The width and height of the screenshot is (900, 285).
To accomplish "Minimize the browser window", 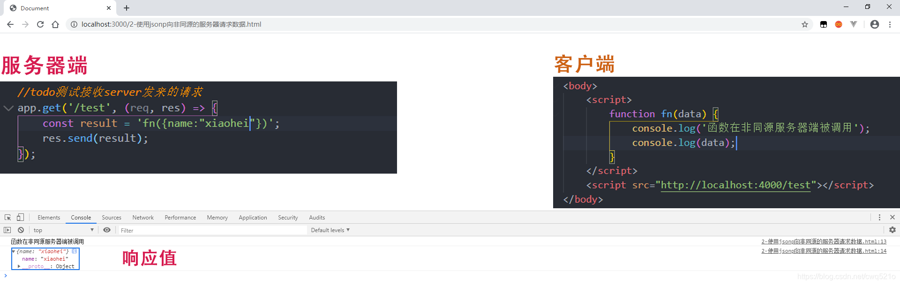I will pos(846,7).
